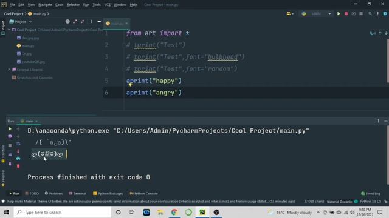Open the Tools menu
This screenshot has width=389, height=218.
pyautogui.click(x=97, y=5)
